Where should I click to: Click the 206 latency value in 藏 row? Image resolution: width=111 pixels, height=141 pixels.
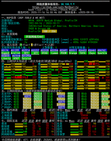click(x=24, y=86)
